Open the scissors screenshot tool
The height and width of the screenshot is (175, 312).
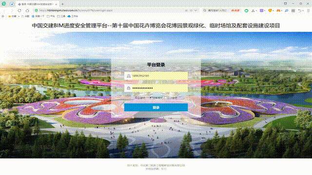253,11
